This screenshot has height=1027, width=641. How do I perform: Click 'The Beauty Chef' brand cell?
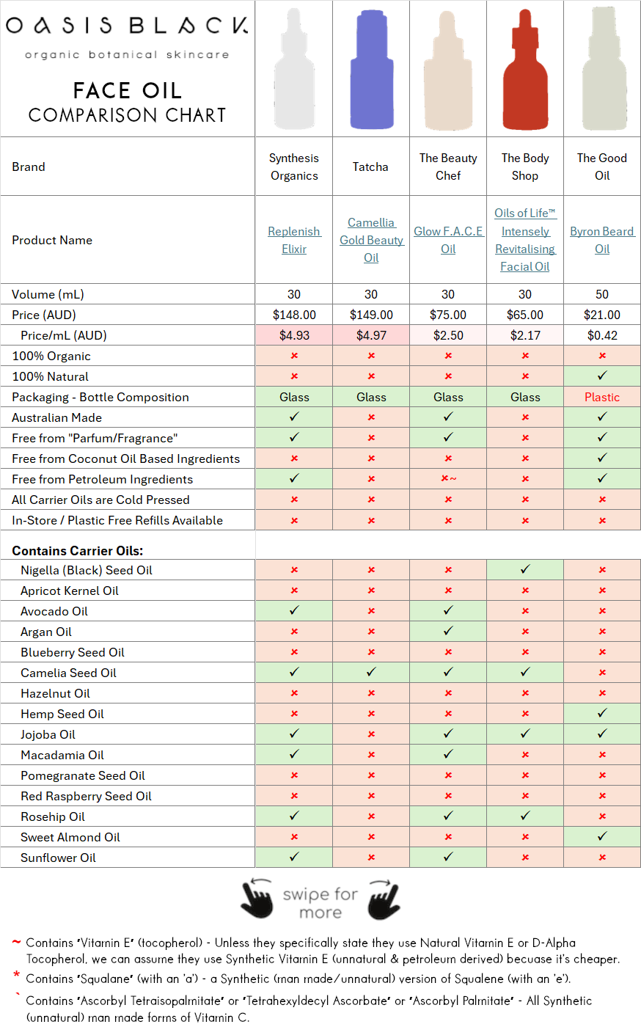[x=448, y=167]
